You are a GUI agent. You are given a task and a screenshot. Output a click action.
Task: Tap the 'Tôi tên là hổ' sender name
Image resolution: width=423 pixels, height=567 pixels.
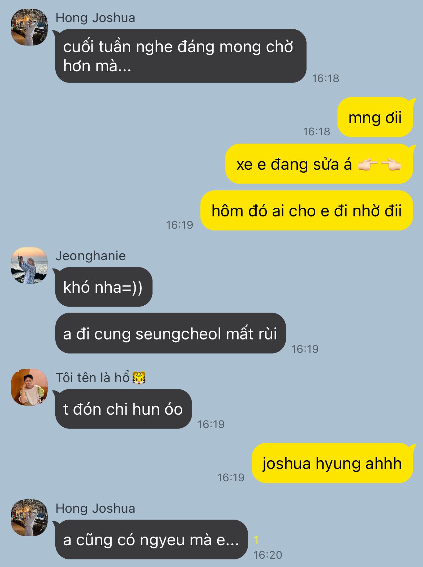pyautogui.click(x=93, y=378)
